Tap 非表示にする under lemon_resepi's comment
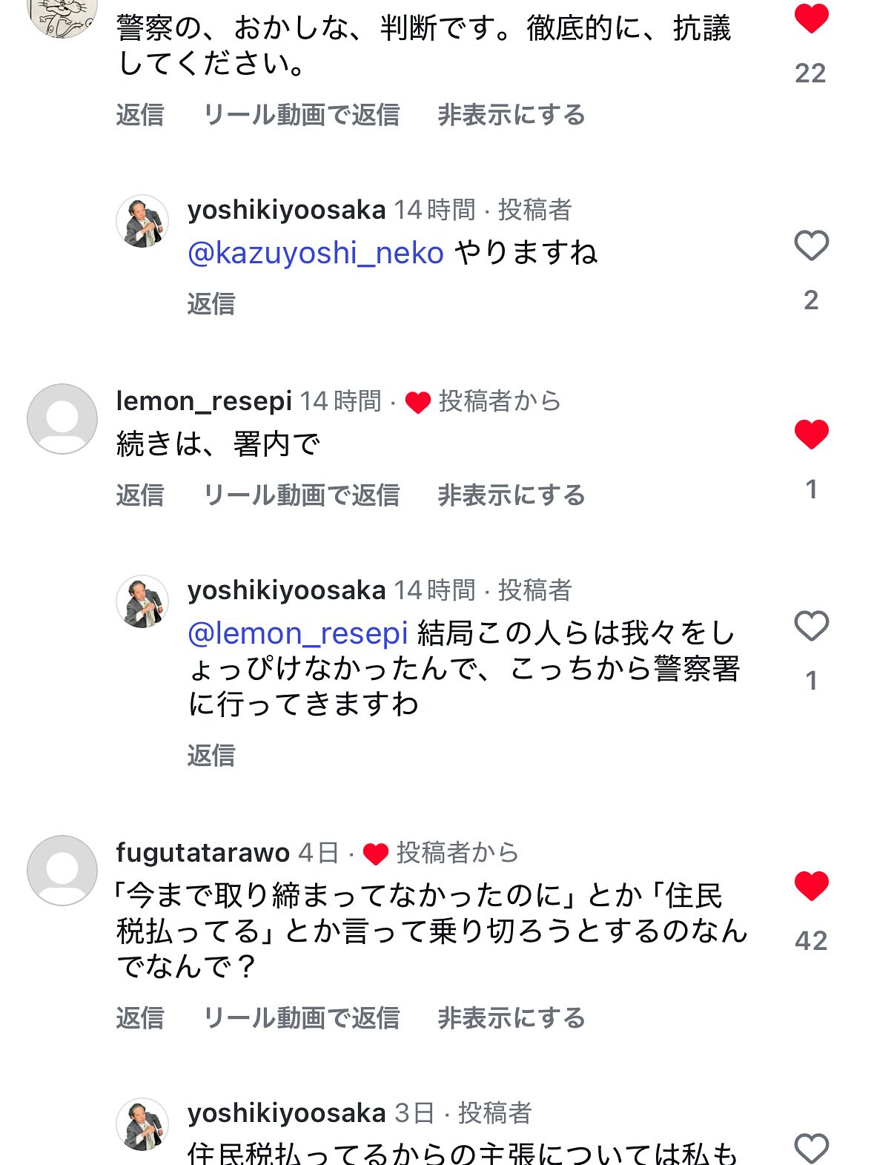This screenshot has height=1165, width=874. click(x=511, y=495)
